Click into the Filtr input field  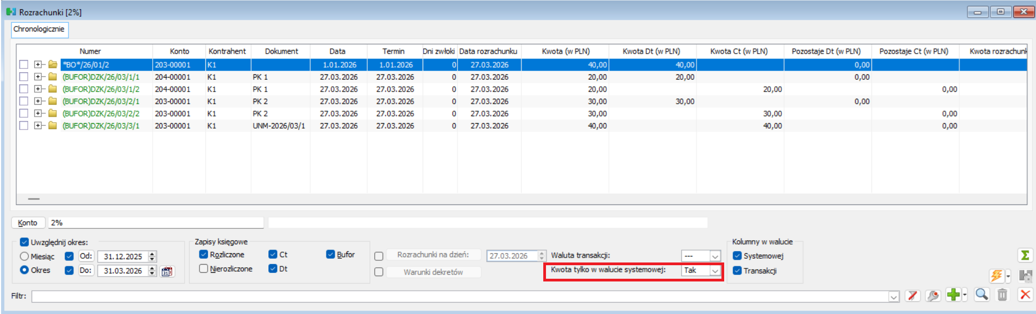pyautogui.click(x=459, y=296)
